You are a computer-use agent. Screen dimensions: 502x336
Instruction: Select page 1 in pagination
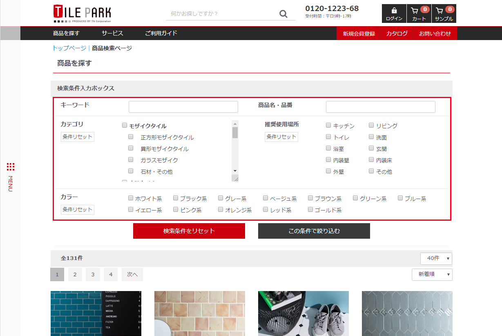tap(57, 275)
